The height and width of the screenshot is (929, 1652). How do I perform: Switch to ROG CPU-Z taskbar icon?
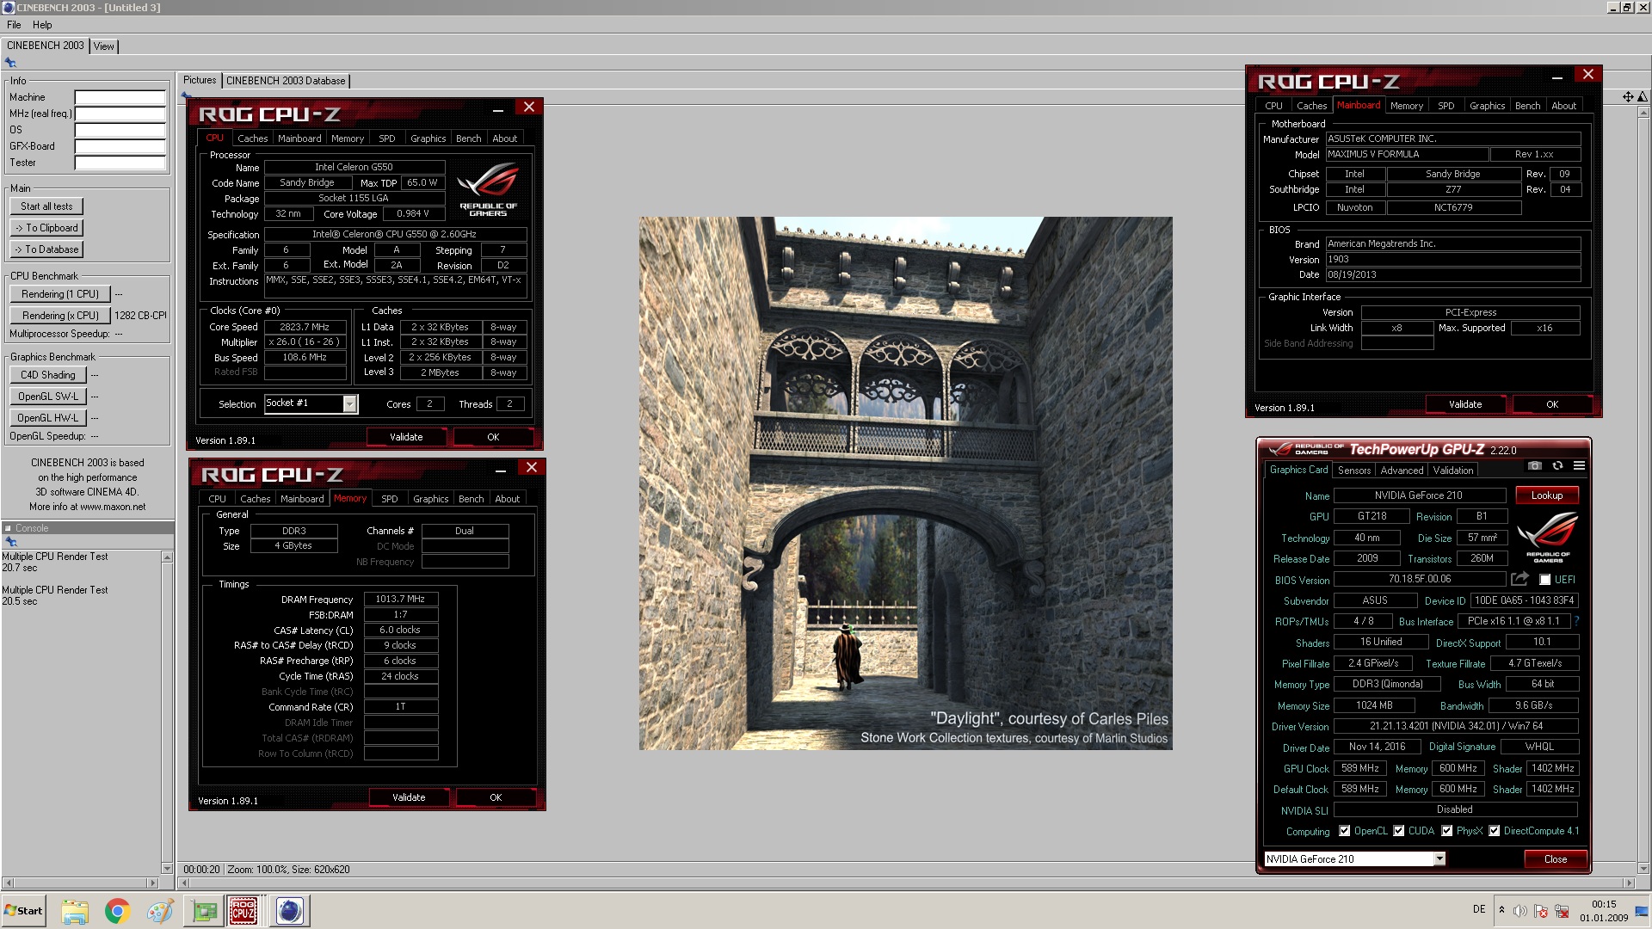coord(243,911)
